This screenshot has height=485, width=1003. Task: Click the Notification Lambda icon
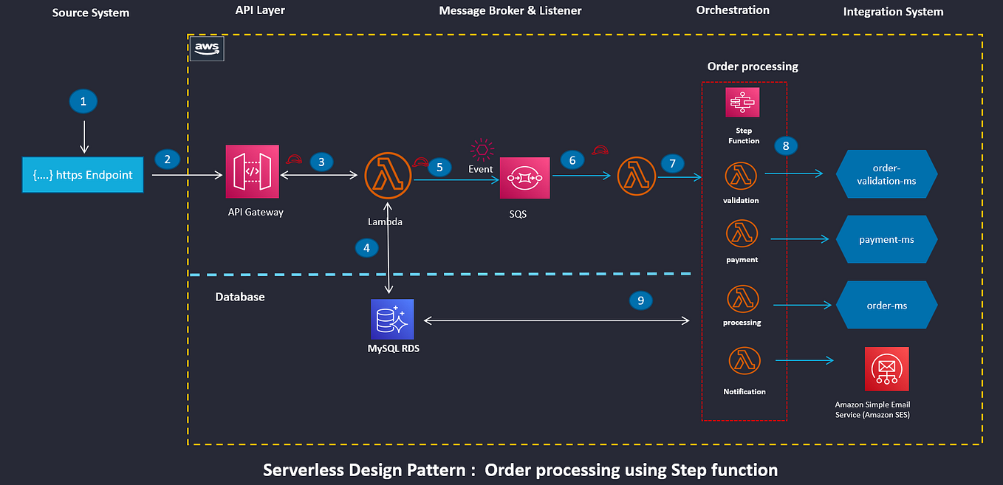(743, 362)
